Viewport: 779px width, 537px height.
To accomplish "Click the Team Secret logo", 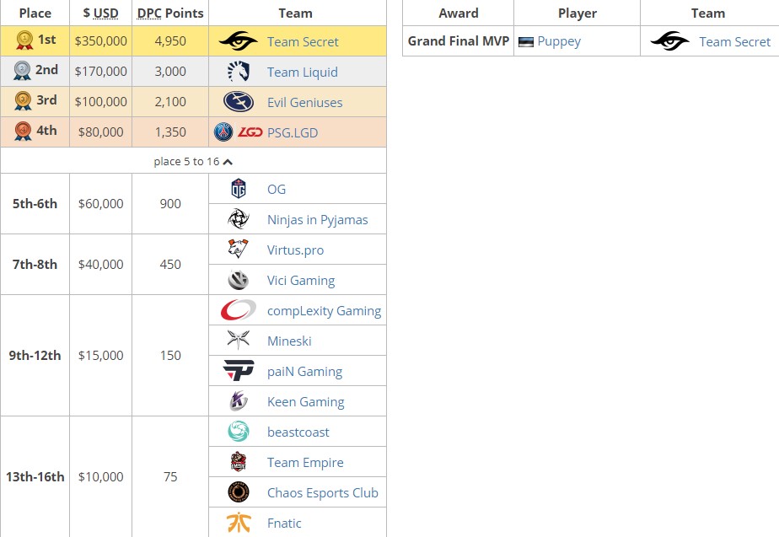I will coord(238,41).
